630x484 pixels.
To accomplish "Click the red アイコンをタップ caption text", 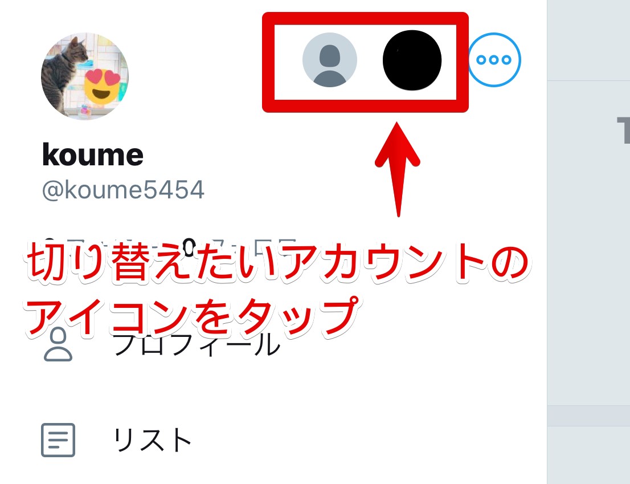I will pos(192,316).
